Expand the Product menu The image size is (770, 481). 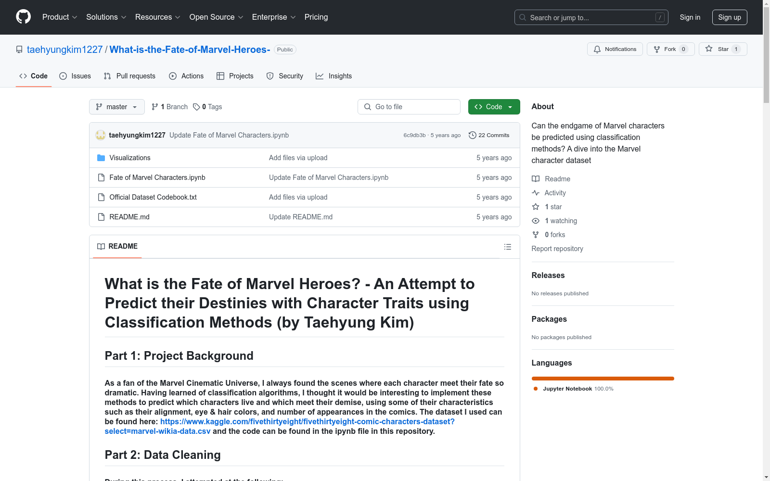tap(60, 17)
